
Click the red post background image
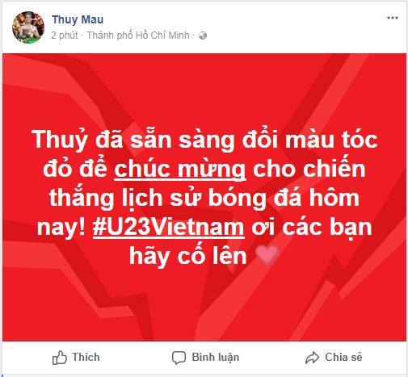[x=204, y=197]
